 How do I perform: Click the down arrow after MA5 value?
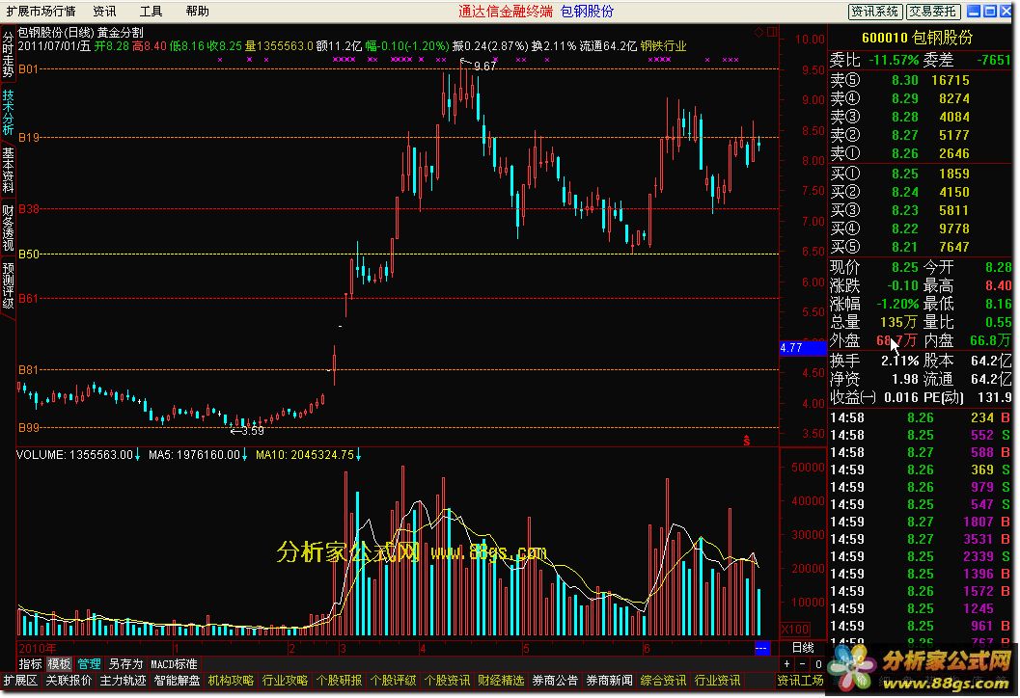click(244, 455)
